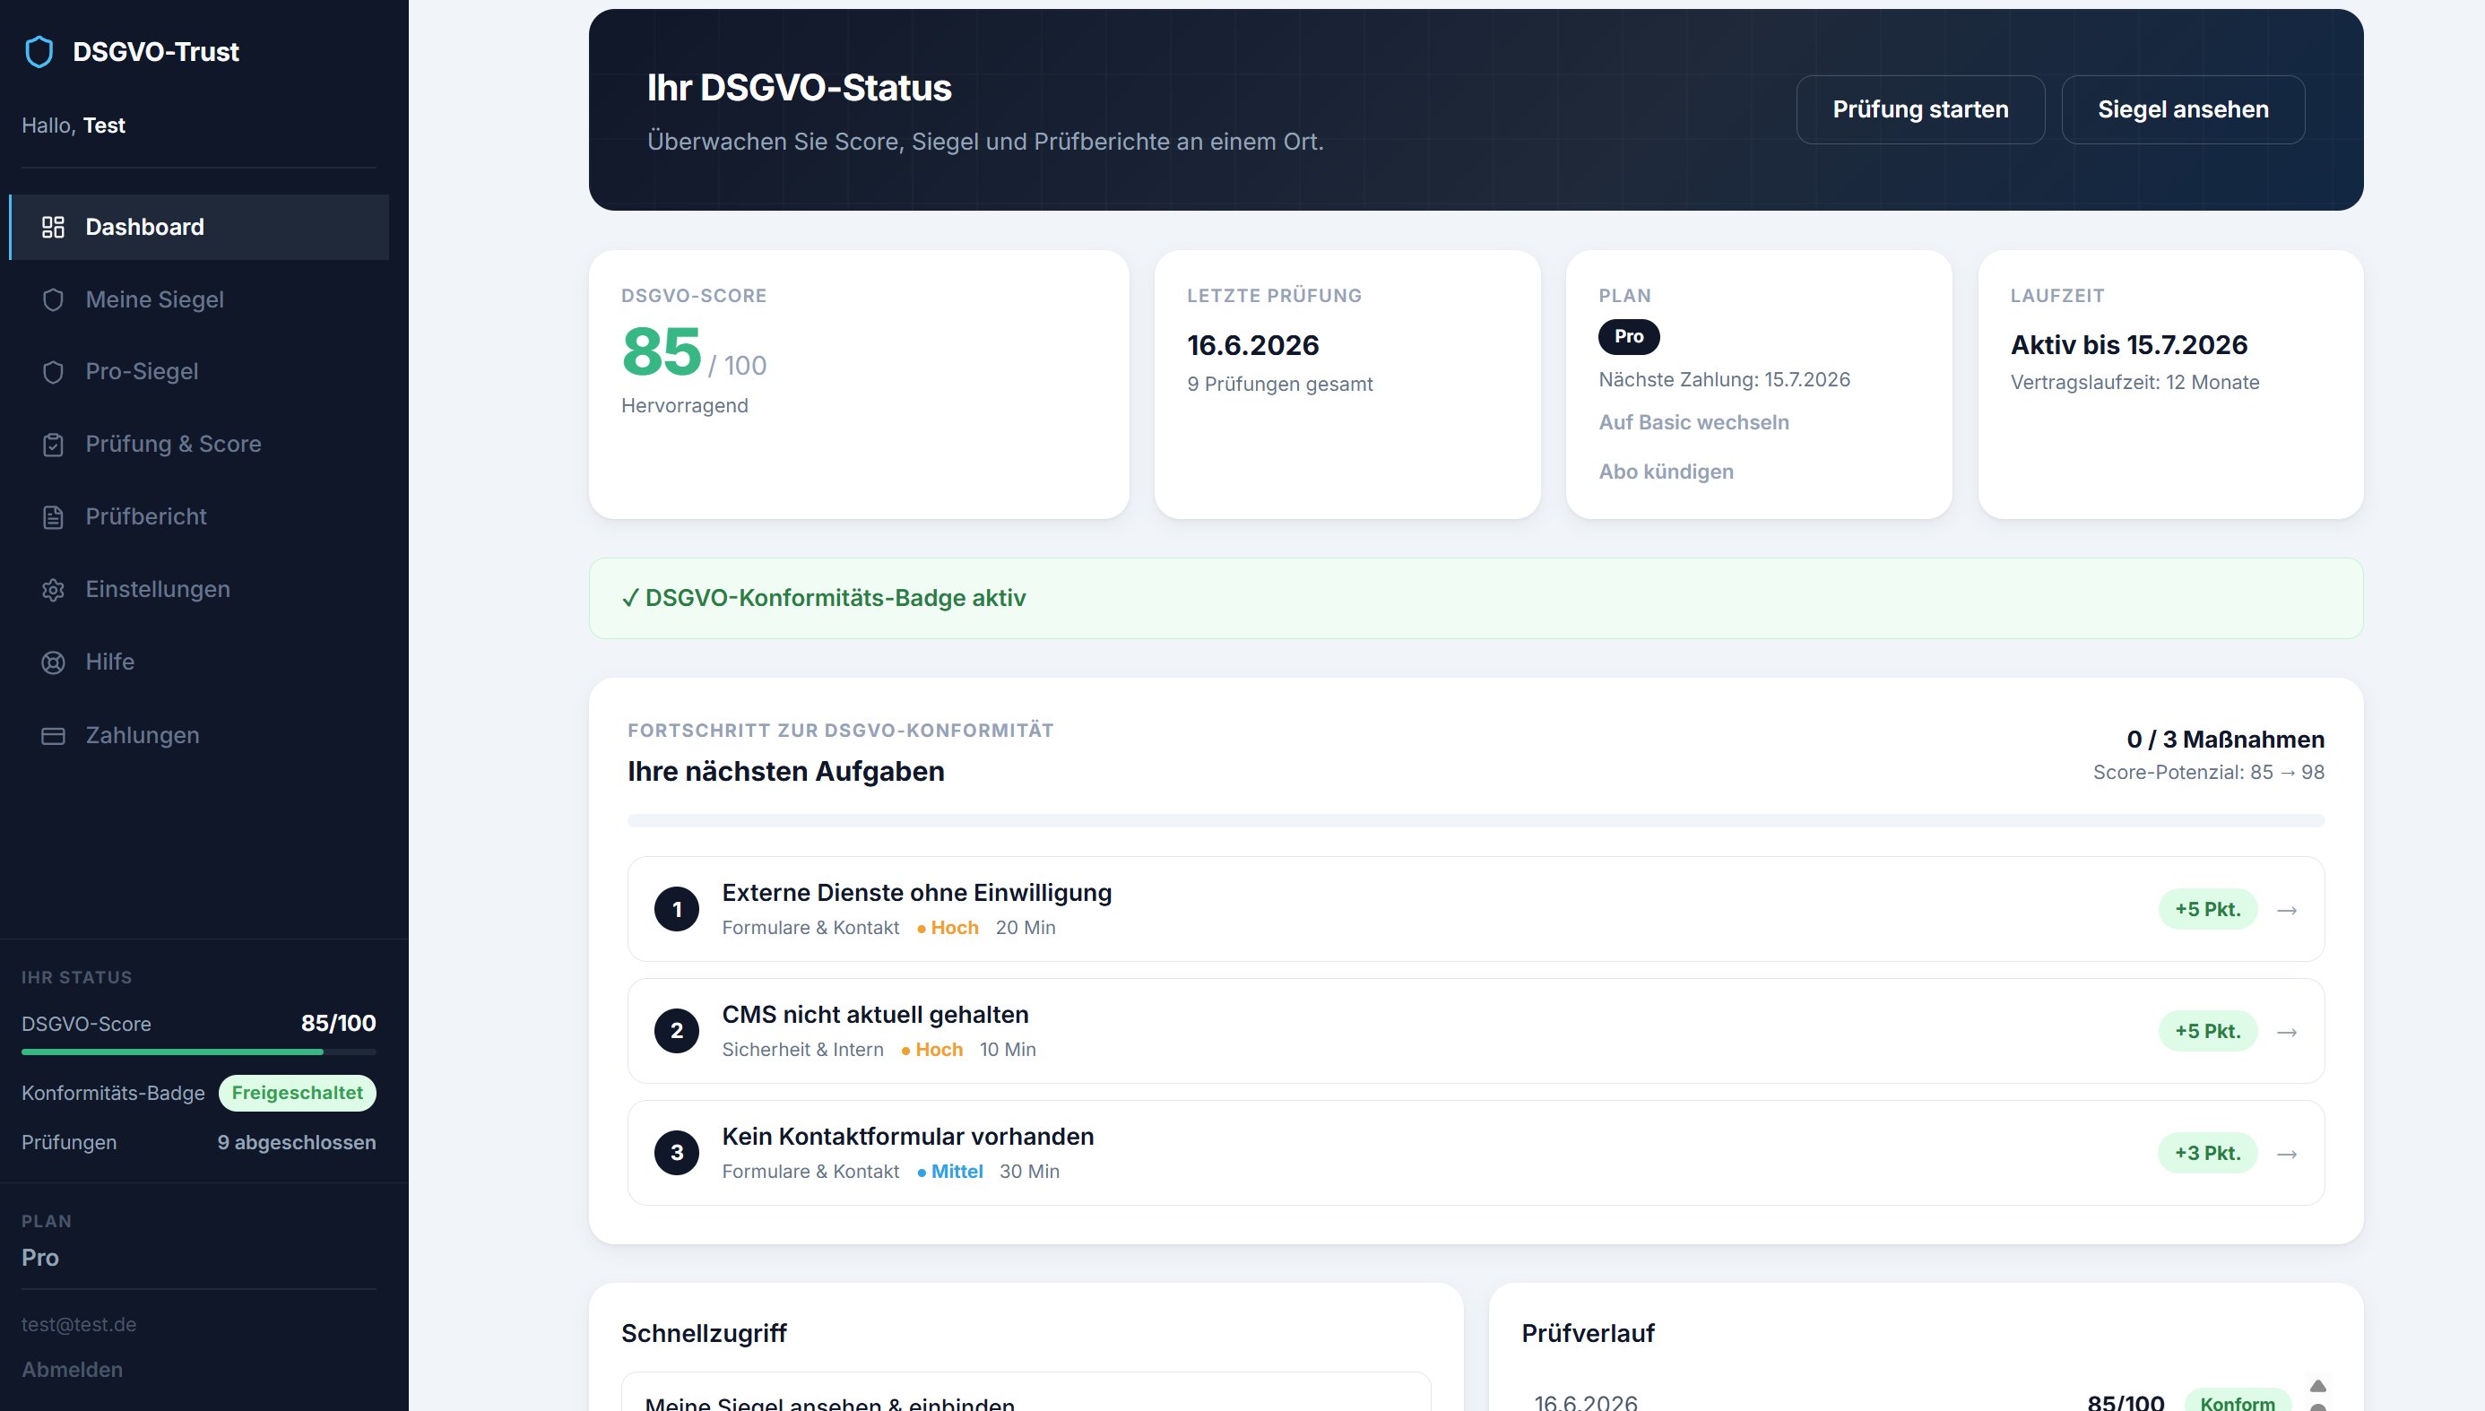This screenshot has height=1411, width=2485.
Task: Click Abo kündigen link
Action: click(1666, 472)
